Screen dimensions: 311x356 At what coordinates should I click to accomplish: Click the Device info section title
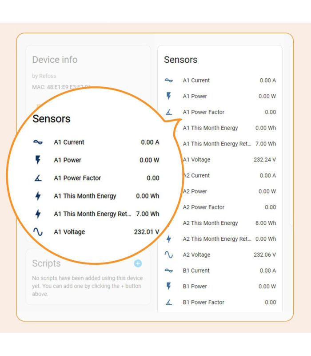55,60
